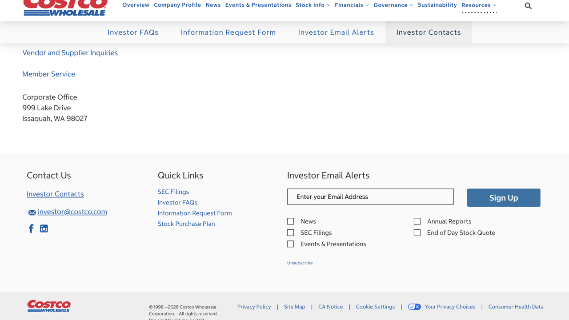Open Vendor and Supplier Inquiries link
Image resolution: width=569 pixels, height=320 pixels.
coord(70,53)
